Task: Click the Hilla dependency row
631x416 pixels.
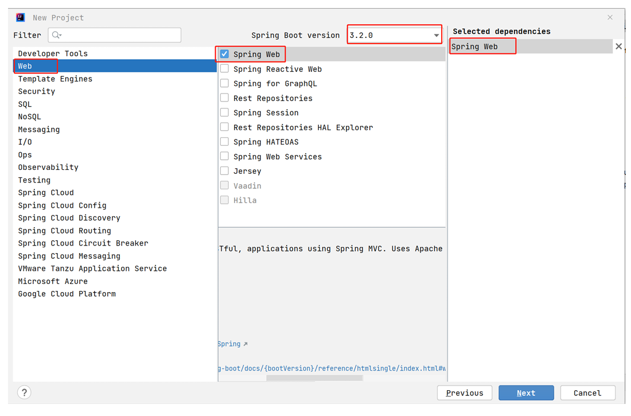Action: [x=332, y=200]
